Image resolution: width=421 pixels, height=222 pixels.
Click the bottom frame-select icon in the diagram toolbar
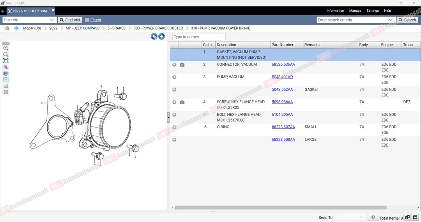tap(5, 92)
